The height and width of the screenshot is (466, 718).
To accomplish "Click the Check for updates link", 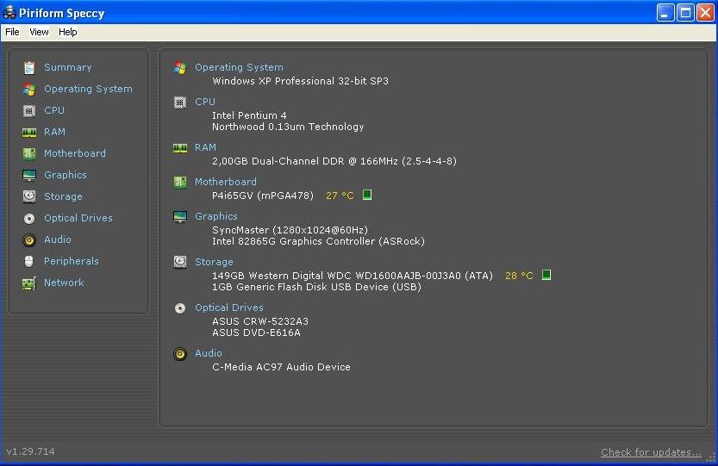I will click(651, 452).
